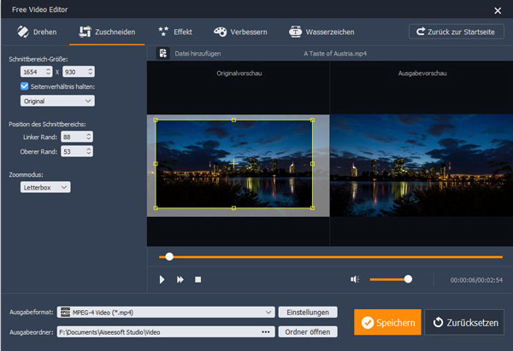Click Zurück zur Startseite

pos(457,32)
